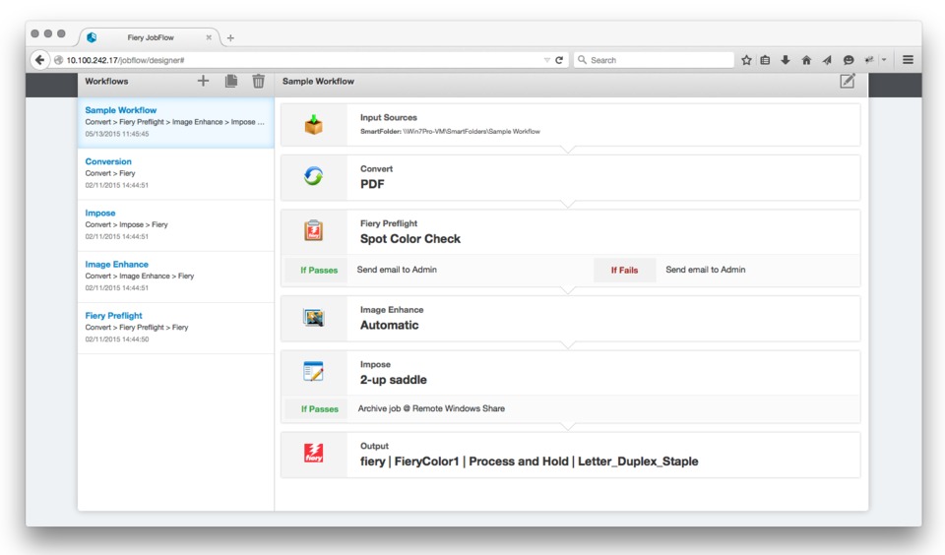Click the Image Enhance picture icon
Screen dimensions: 945x555
313,317
